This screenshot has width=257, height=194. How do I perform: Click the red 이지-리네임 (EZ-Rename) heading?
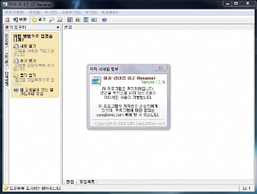(x=130, y=78)
